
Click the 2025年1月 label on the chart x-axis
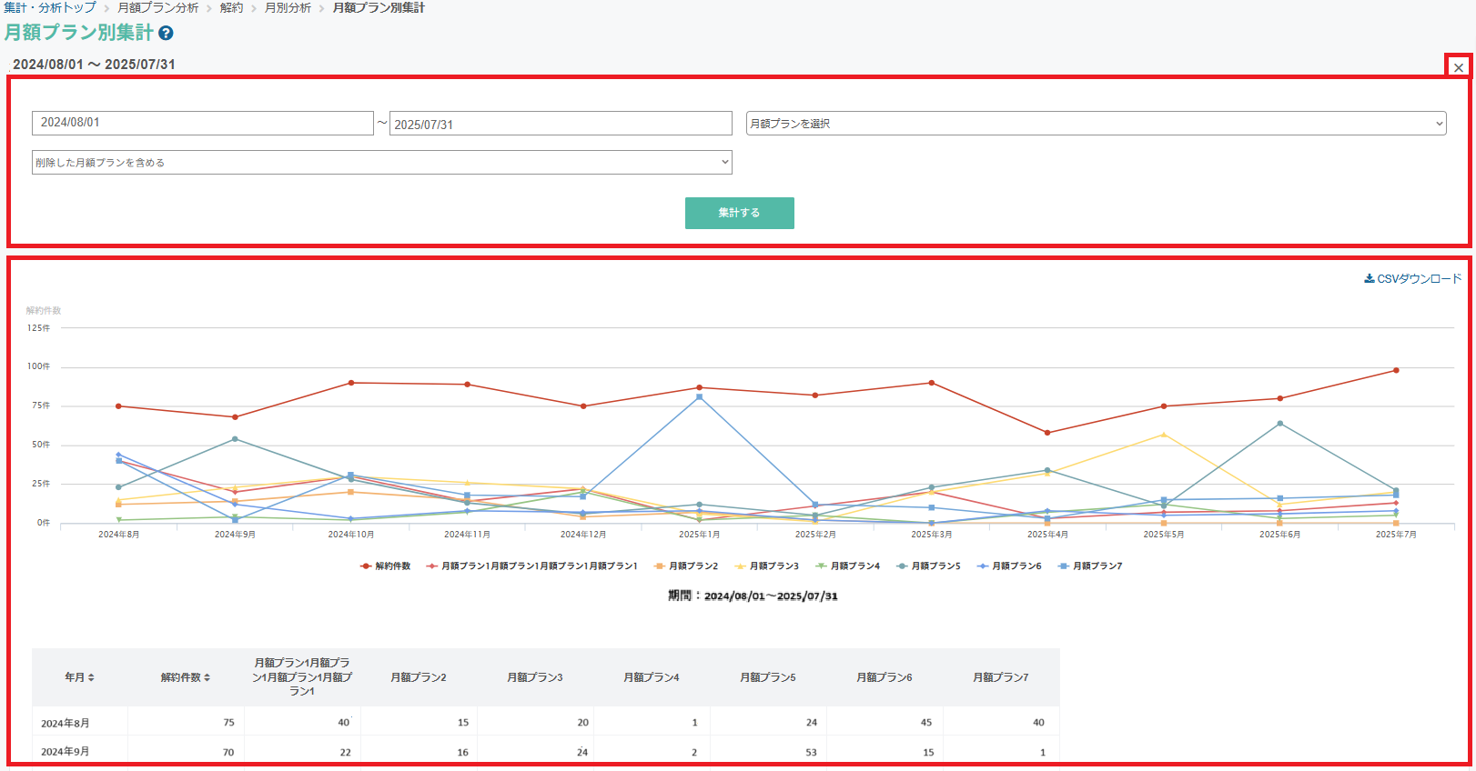[699, 535]
